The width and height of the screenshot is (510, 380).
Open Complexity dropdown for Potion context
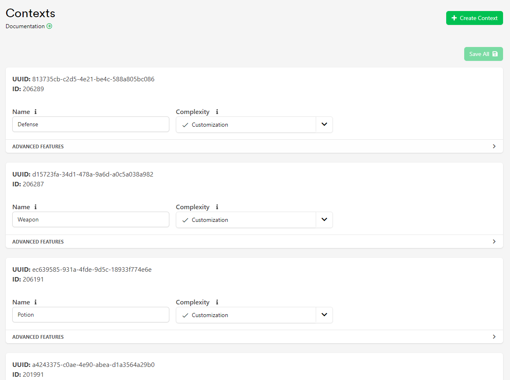[x=324, y=315]
